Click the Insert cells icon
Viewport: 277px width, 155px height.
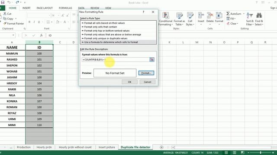pyautogui.click(x=201, y=15)
